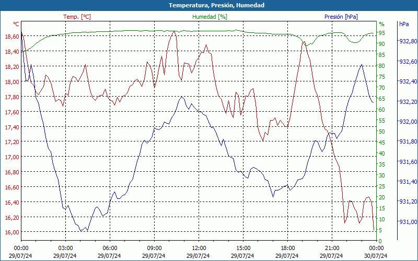Click pressure axis value 931,80
The height and width of the screenshot is (261, 418).
(408, 141)
